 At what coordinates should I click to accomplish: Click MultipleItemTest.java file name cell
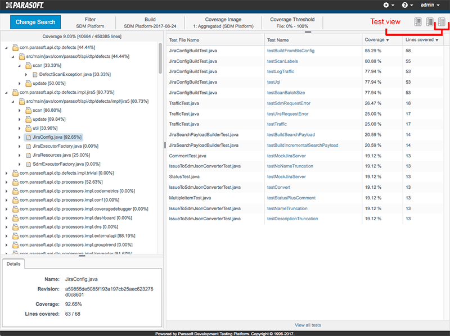click(x=190, y=198)
